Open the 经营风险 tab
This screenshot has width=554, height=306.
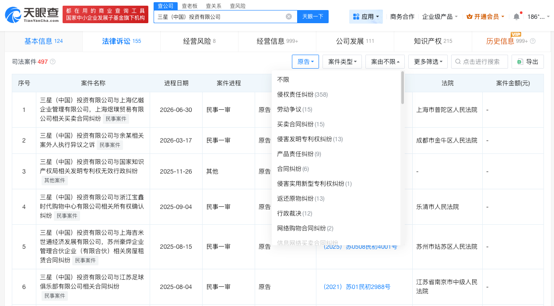pos(199,41)
